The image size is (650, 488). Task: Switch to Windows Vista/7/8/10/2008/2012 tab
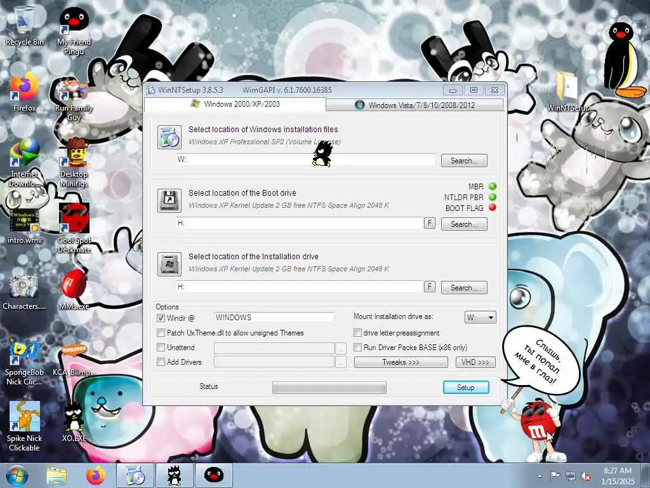pyautogui.click(x=415, y=105)
